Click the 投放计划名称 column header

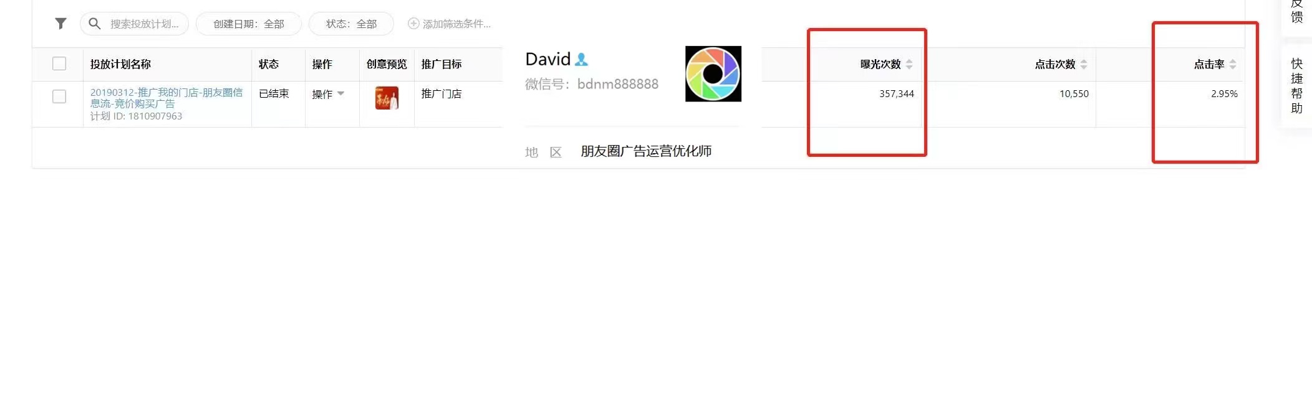tap(121, 64)
